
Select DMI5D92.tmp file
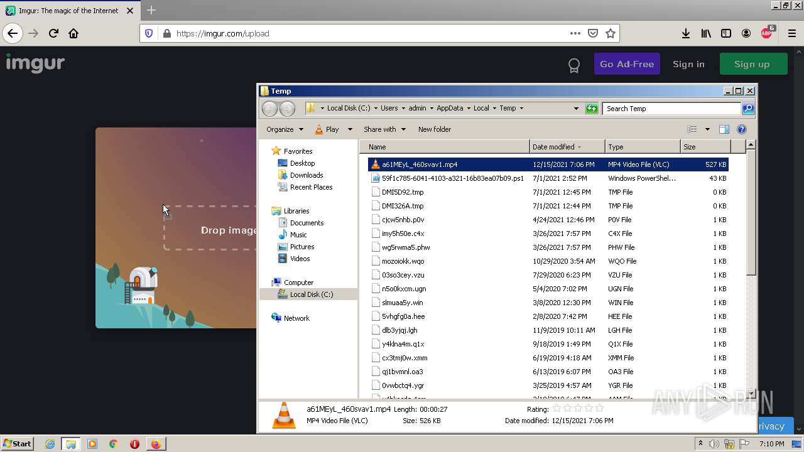coord(548,192)
